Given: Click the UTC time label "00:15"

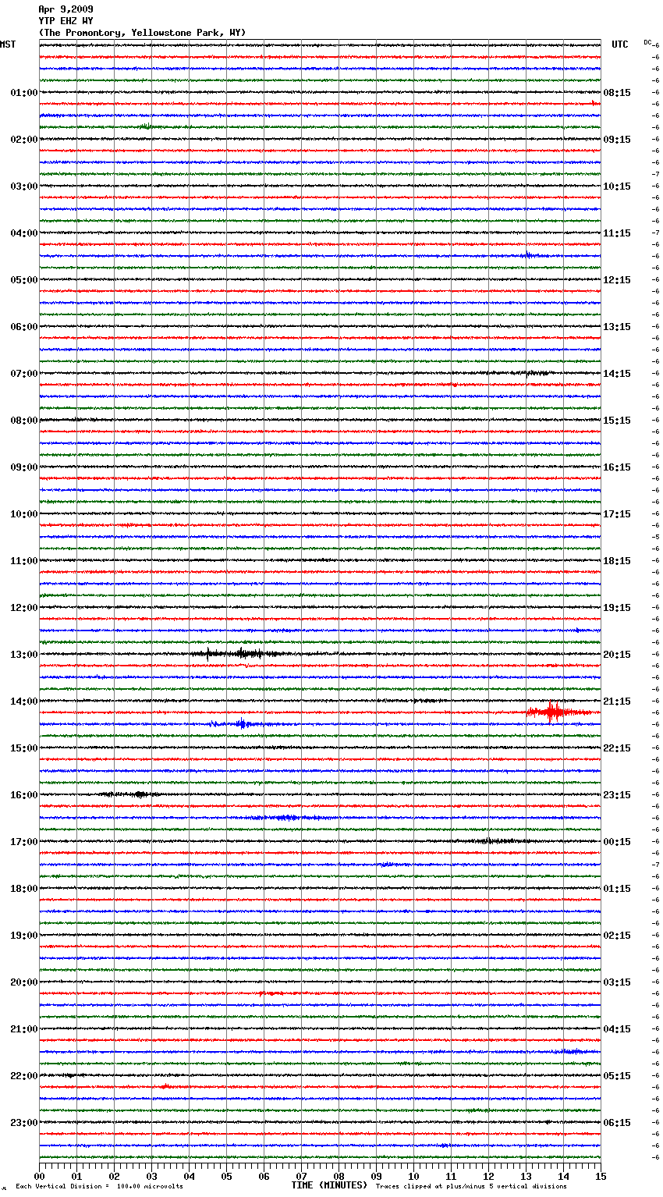Looking at the screenshot, I should (617, 842).
